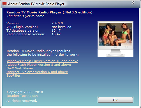The height and width of the screenshot is (108, 141).
Task: Click the tagline 'The best is yet to come'
Action: click(x=26, y=16)
